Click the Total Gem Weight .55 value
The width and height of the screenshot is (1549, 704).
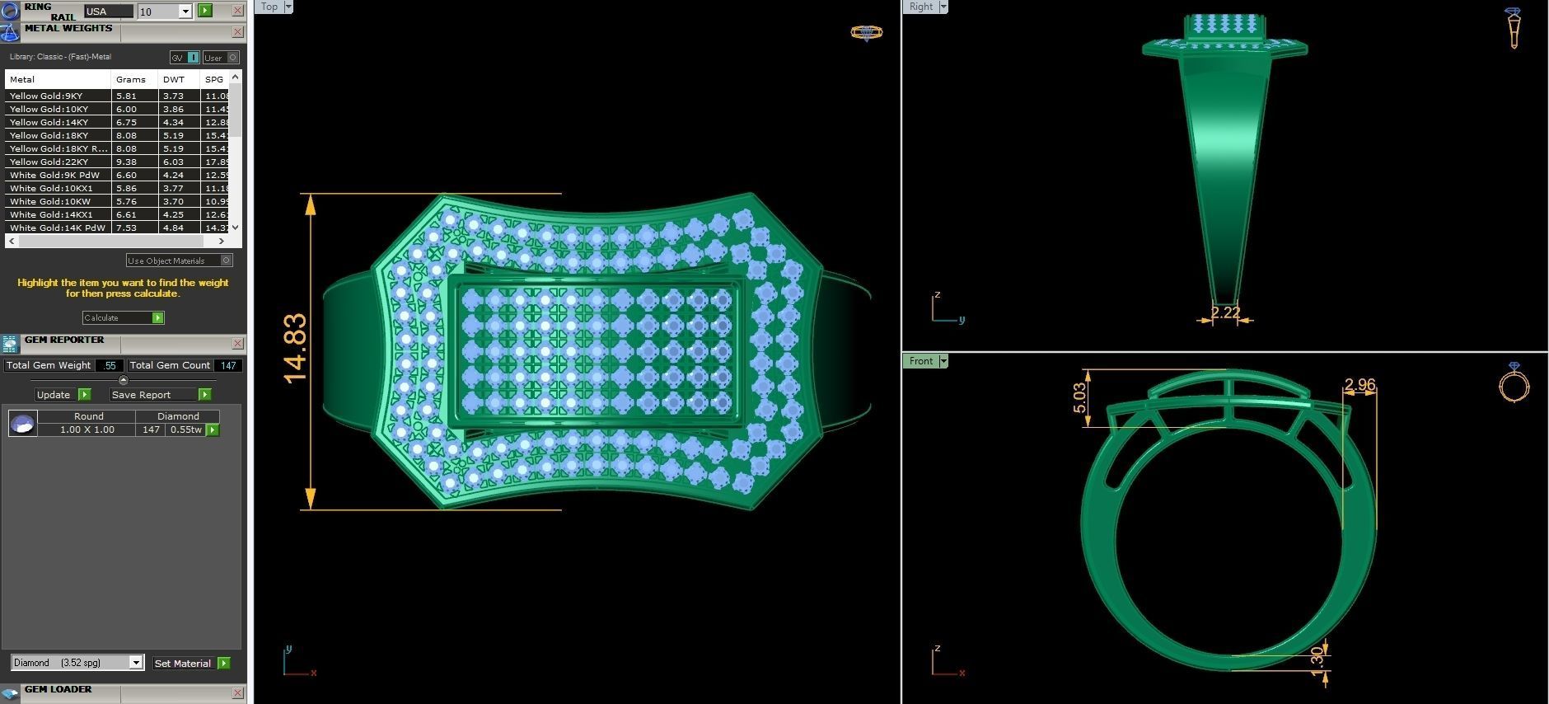(x=110, y=365)
